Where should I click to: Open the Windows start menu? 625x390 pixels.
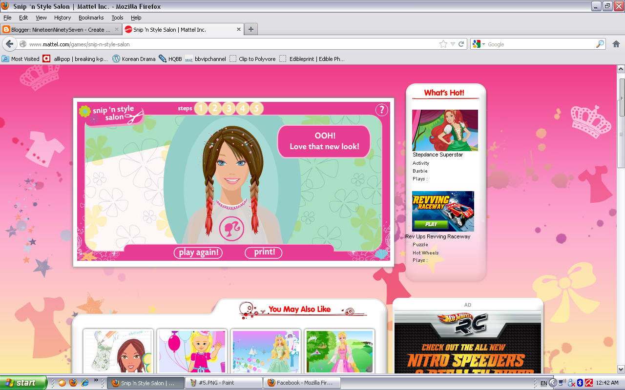23,383
